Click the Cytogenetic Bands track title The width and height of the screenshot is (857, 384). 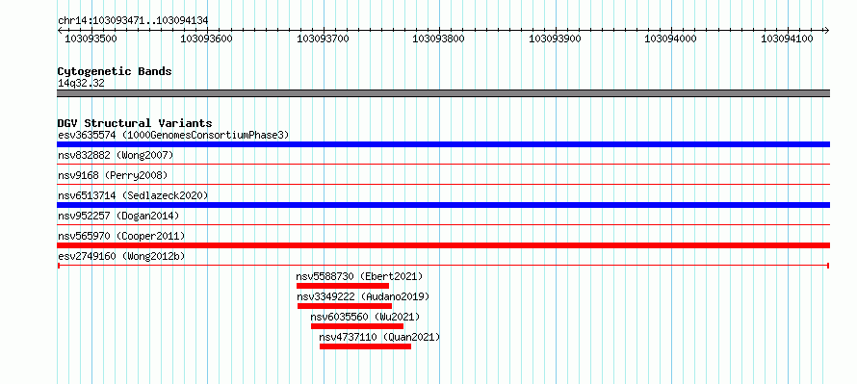[x=115, y=71]
